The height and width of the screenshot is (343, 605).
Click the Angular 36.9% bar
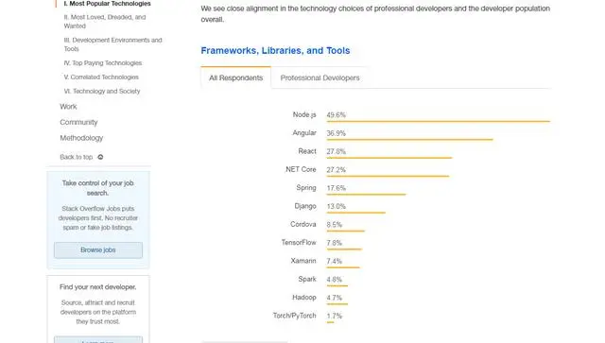[x=409, y=139]
